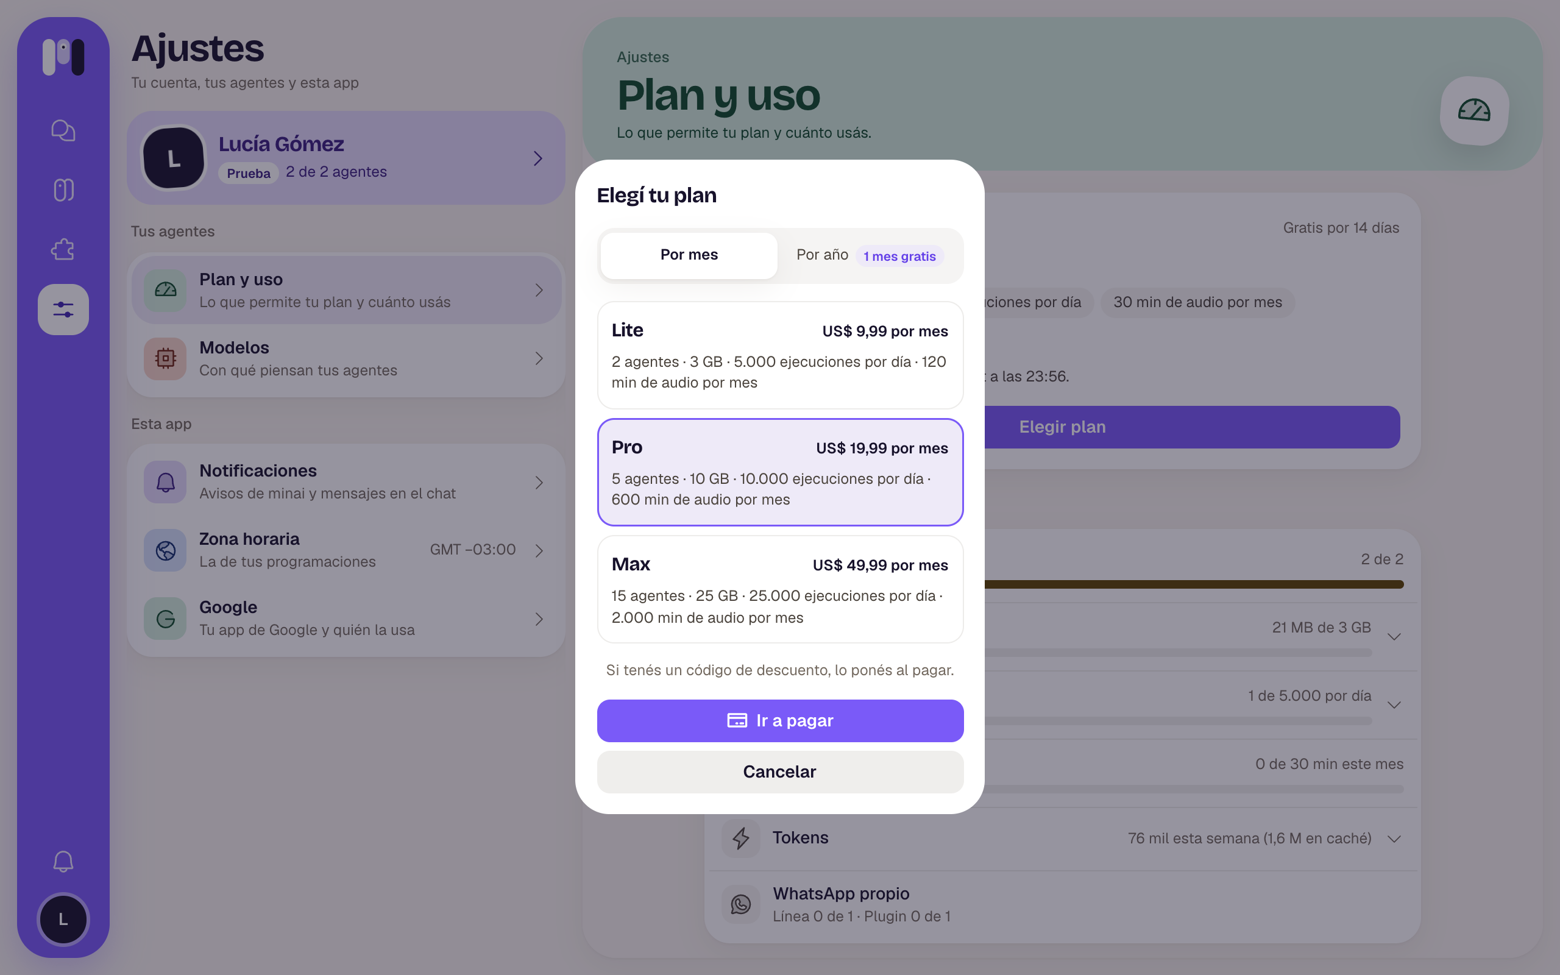This screenshot has height=975, width=1560.
Task: Open the Plan y uso settings row
Action: pyautogui.click(x=346, y=290)
